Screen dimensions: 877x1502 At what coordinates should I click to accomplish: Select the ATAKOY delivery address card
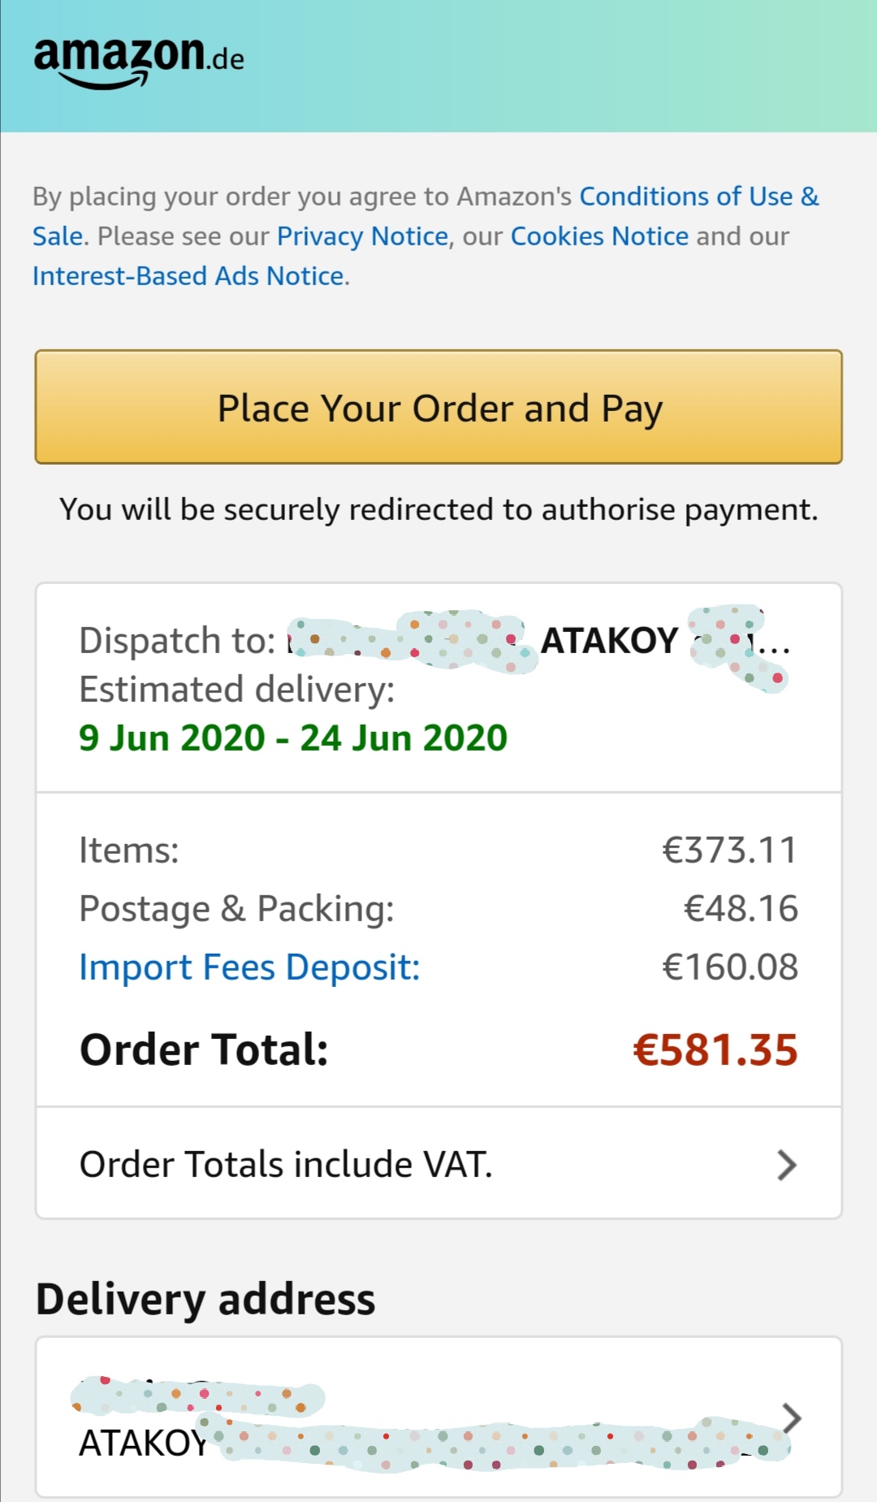438,1417
